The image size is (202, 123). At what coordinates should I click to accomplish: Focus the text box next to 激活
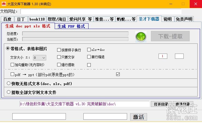tap(105, 116)
